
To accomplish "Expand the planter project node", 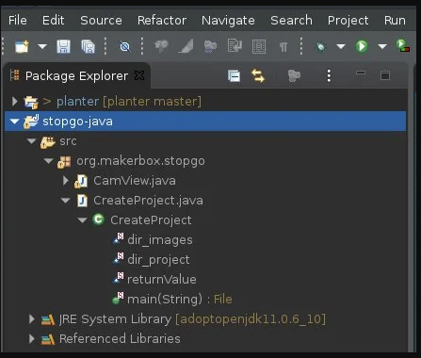I will coord(14,102).
